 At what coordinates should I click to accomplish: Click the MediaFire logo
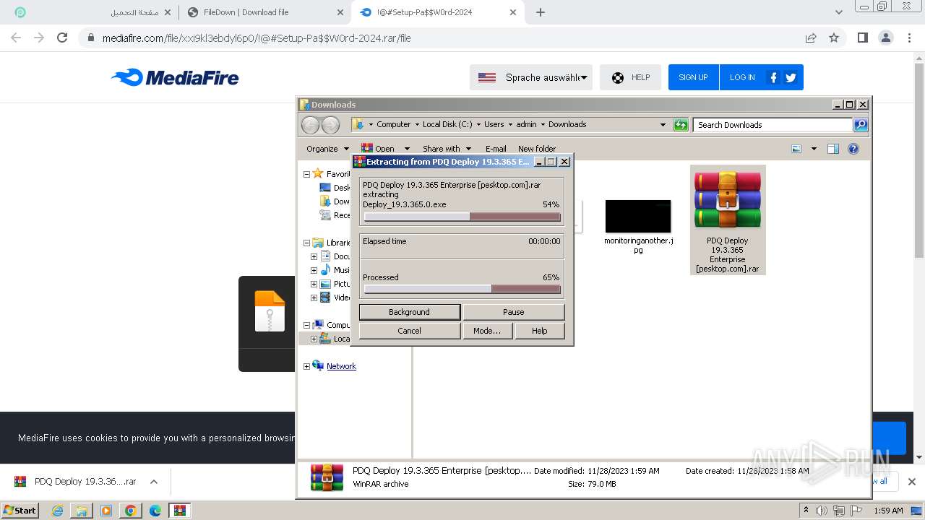[175, 77]
